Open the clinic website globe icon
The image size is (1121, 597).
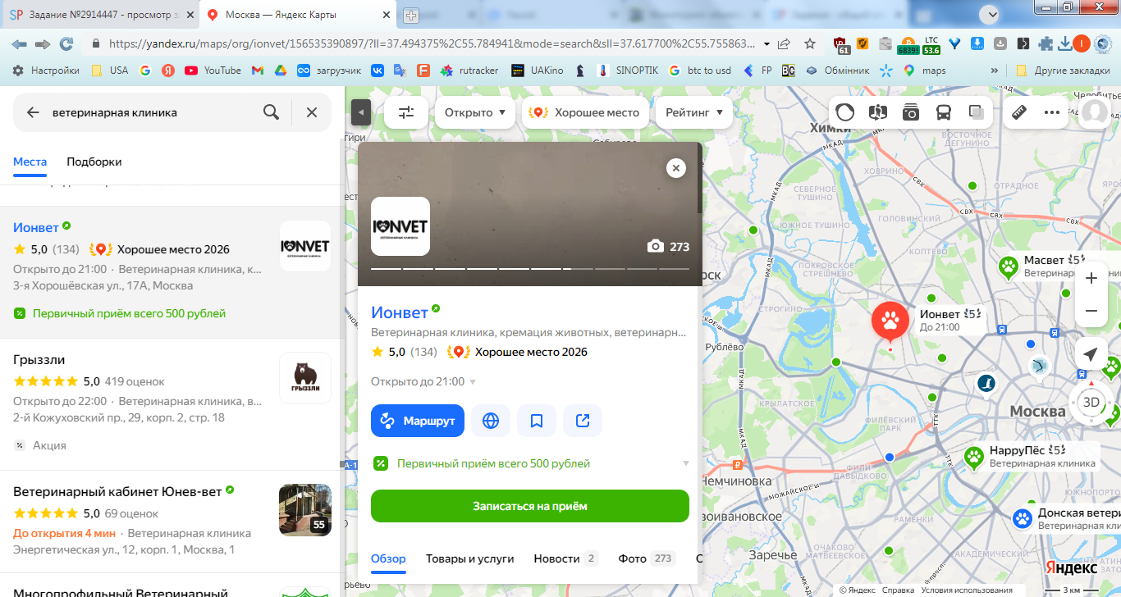pyautogui.click(x=491, y=421)
